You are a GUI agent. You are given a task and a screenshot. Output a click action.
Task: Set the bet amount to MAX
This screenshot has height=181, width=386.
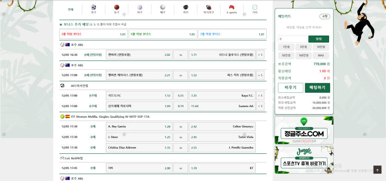(x=321, y=55)
